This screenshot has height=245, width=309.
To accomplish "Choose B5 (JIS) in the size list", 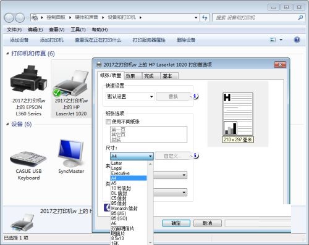I will [x=129, y=213].
